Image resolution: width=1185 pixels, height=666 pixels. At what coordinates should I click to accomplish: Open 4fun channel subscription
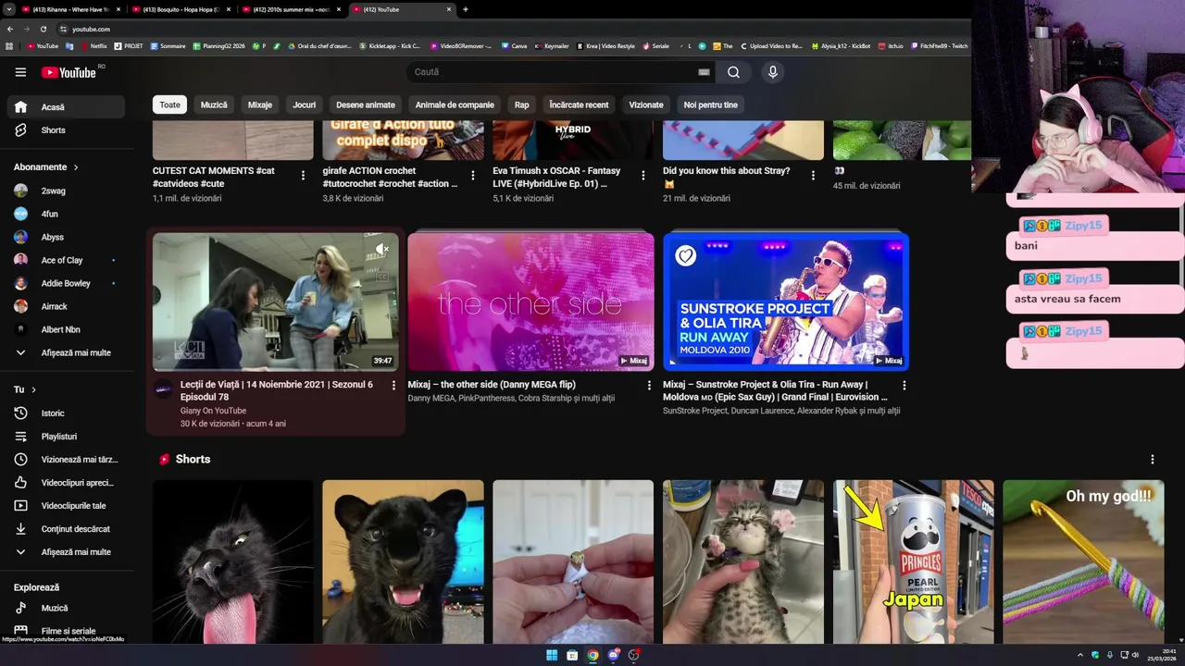click(65, 214)
